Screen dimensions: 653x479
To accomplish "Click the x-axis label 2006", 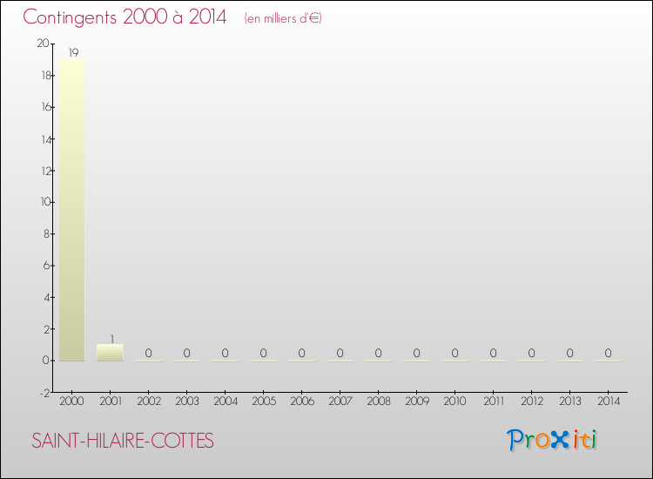I will pos(302,401).
